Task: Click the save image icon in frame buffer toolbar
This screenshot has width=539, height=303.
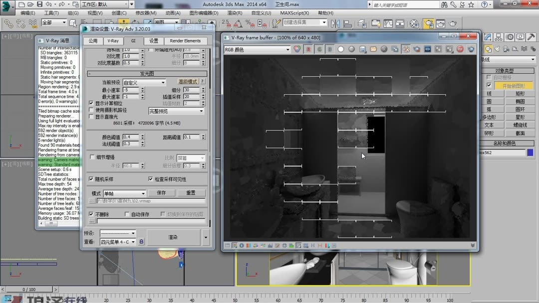Action: 362,49
